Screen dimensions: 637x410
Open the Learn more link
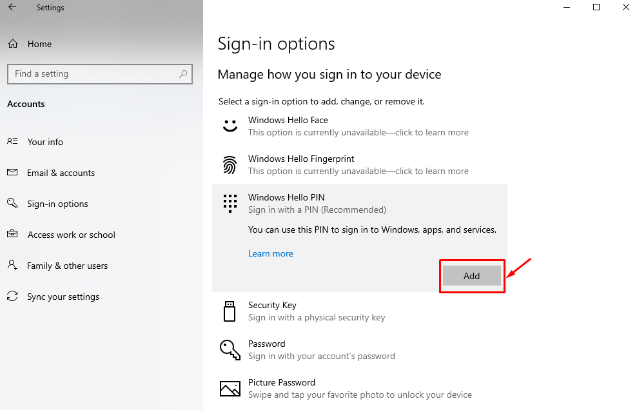[x=270, y=253]
